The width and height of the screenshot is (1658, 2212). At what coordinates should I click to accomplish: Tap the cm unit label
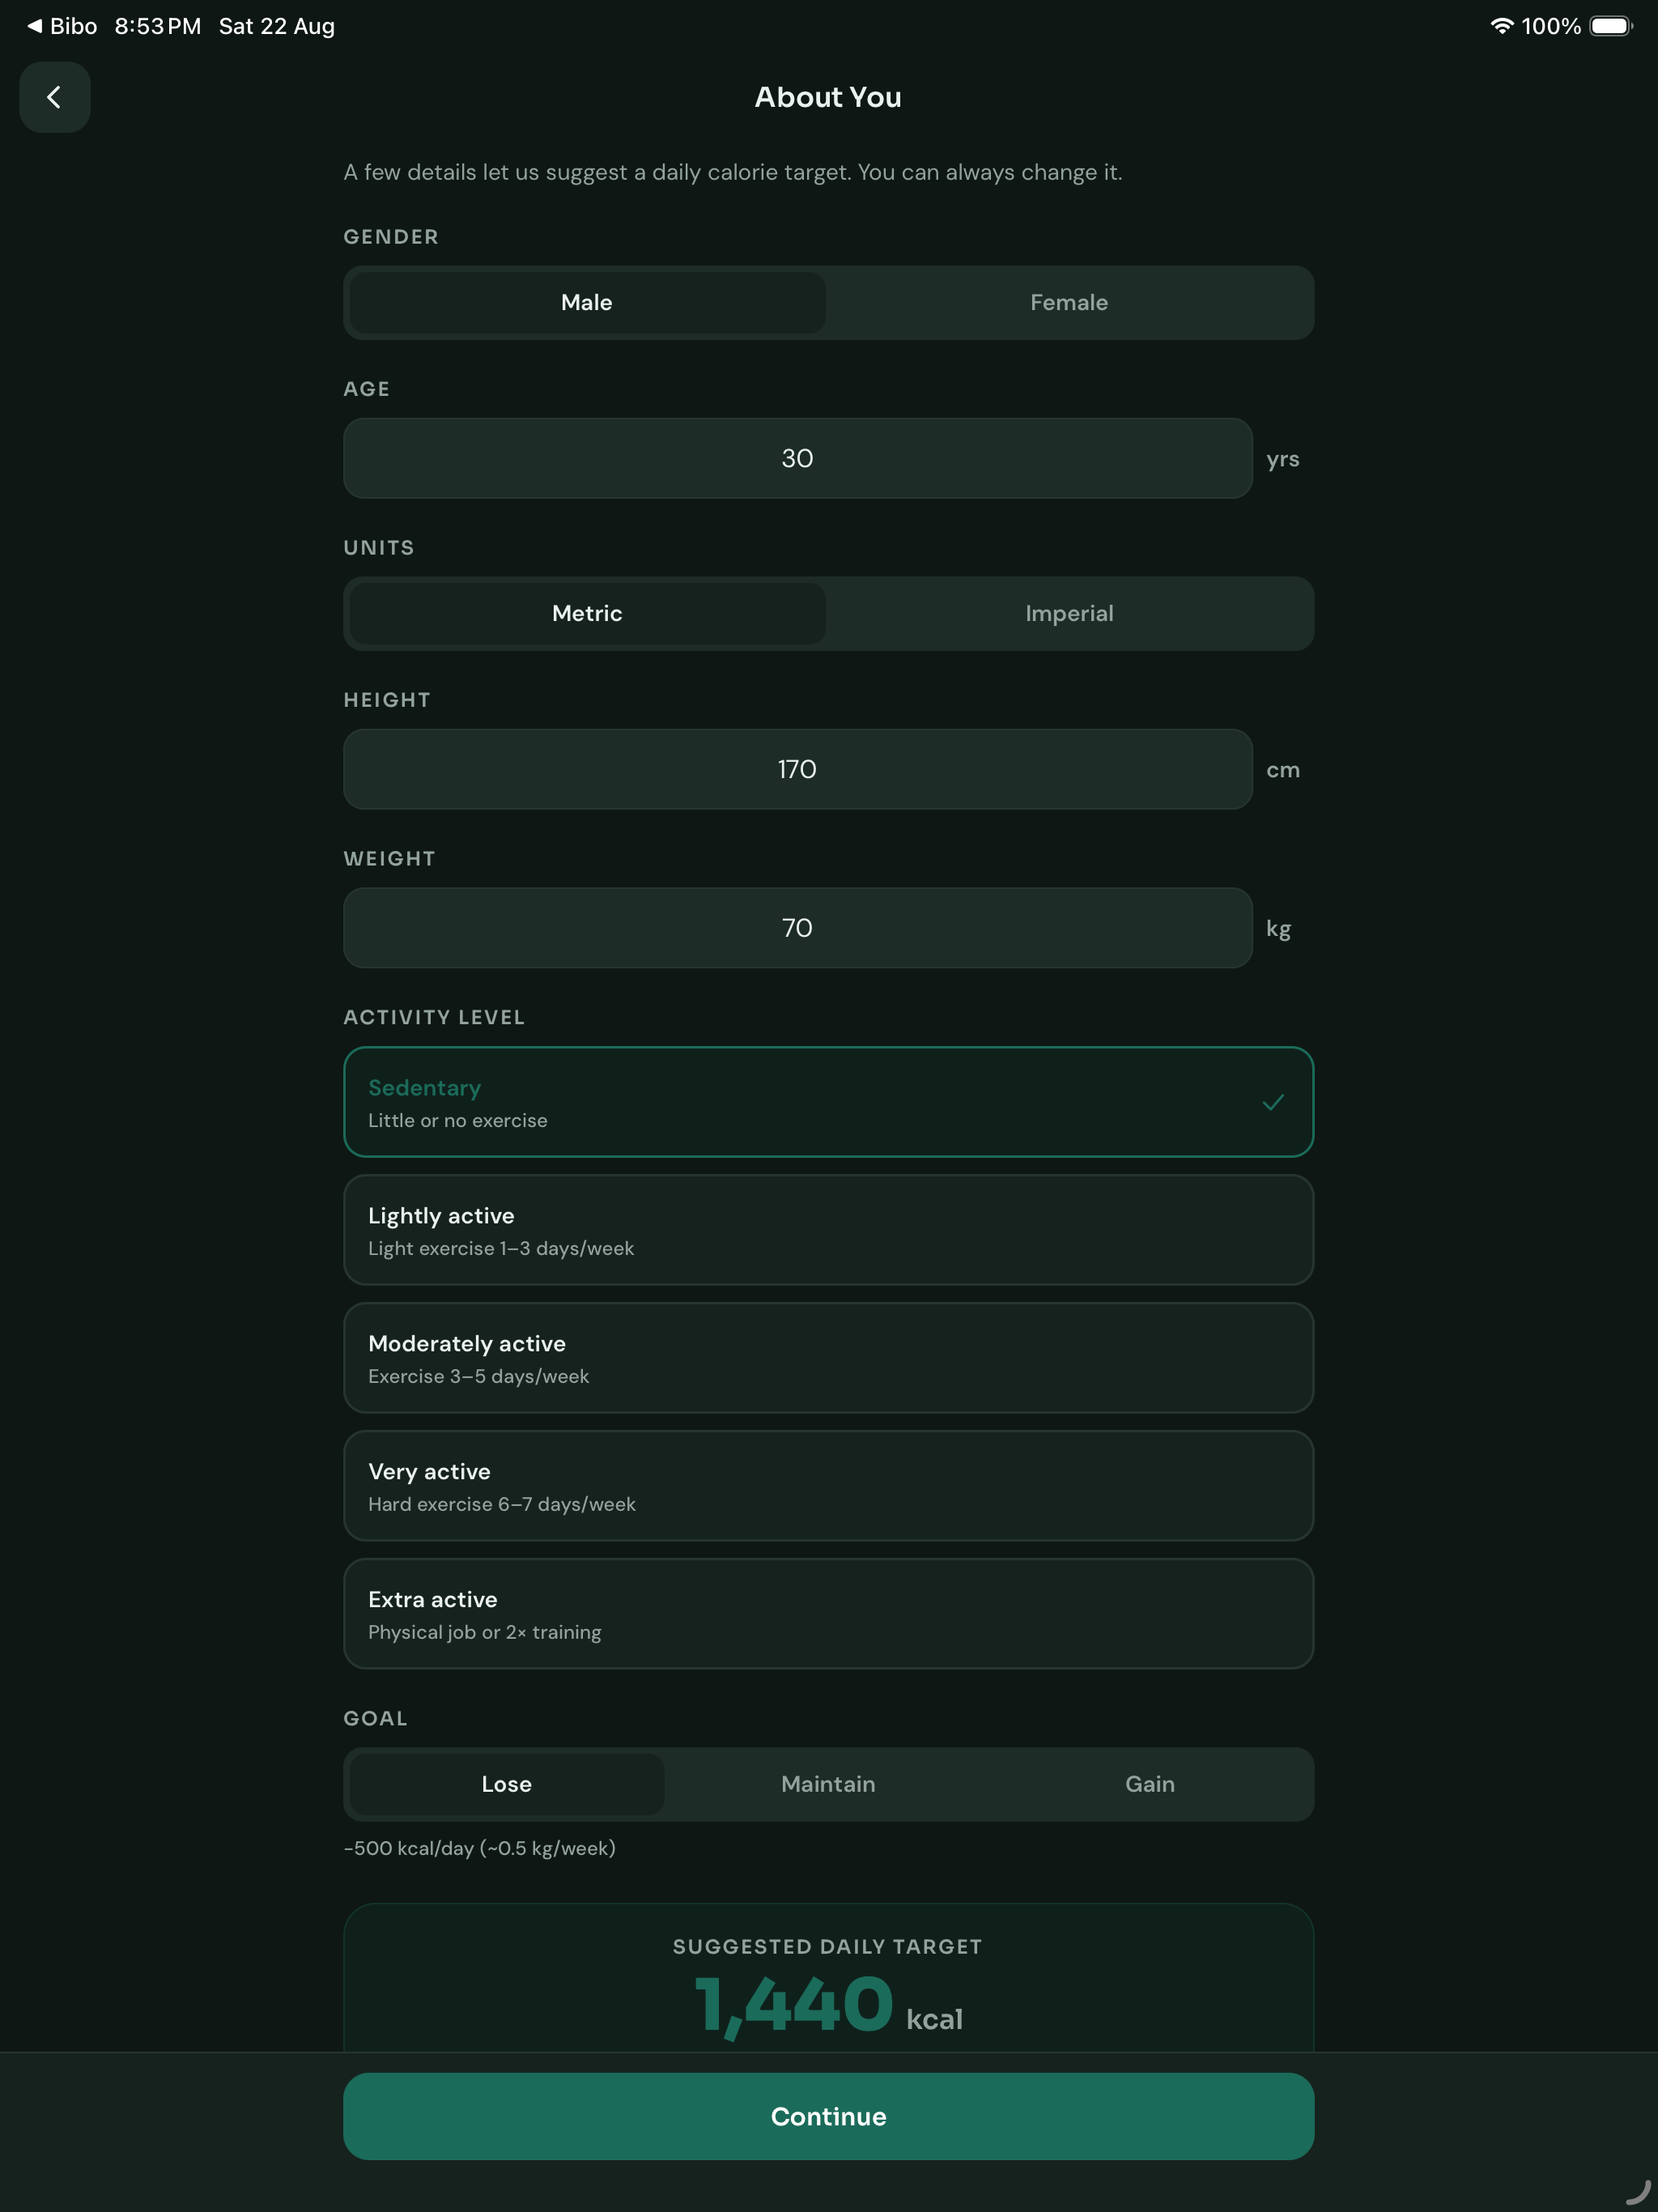point(1283,770)
